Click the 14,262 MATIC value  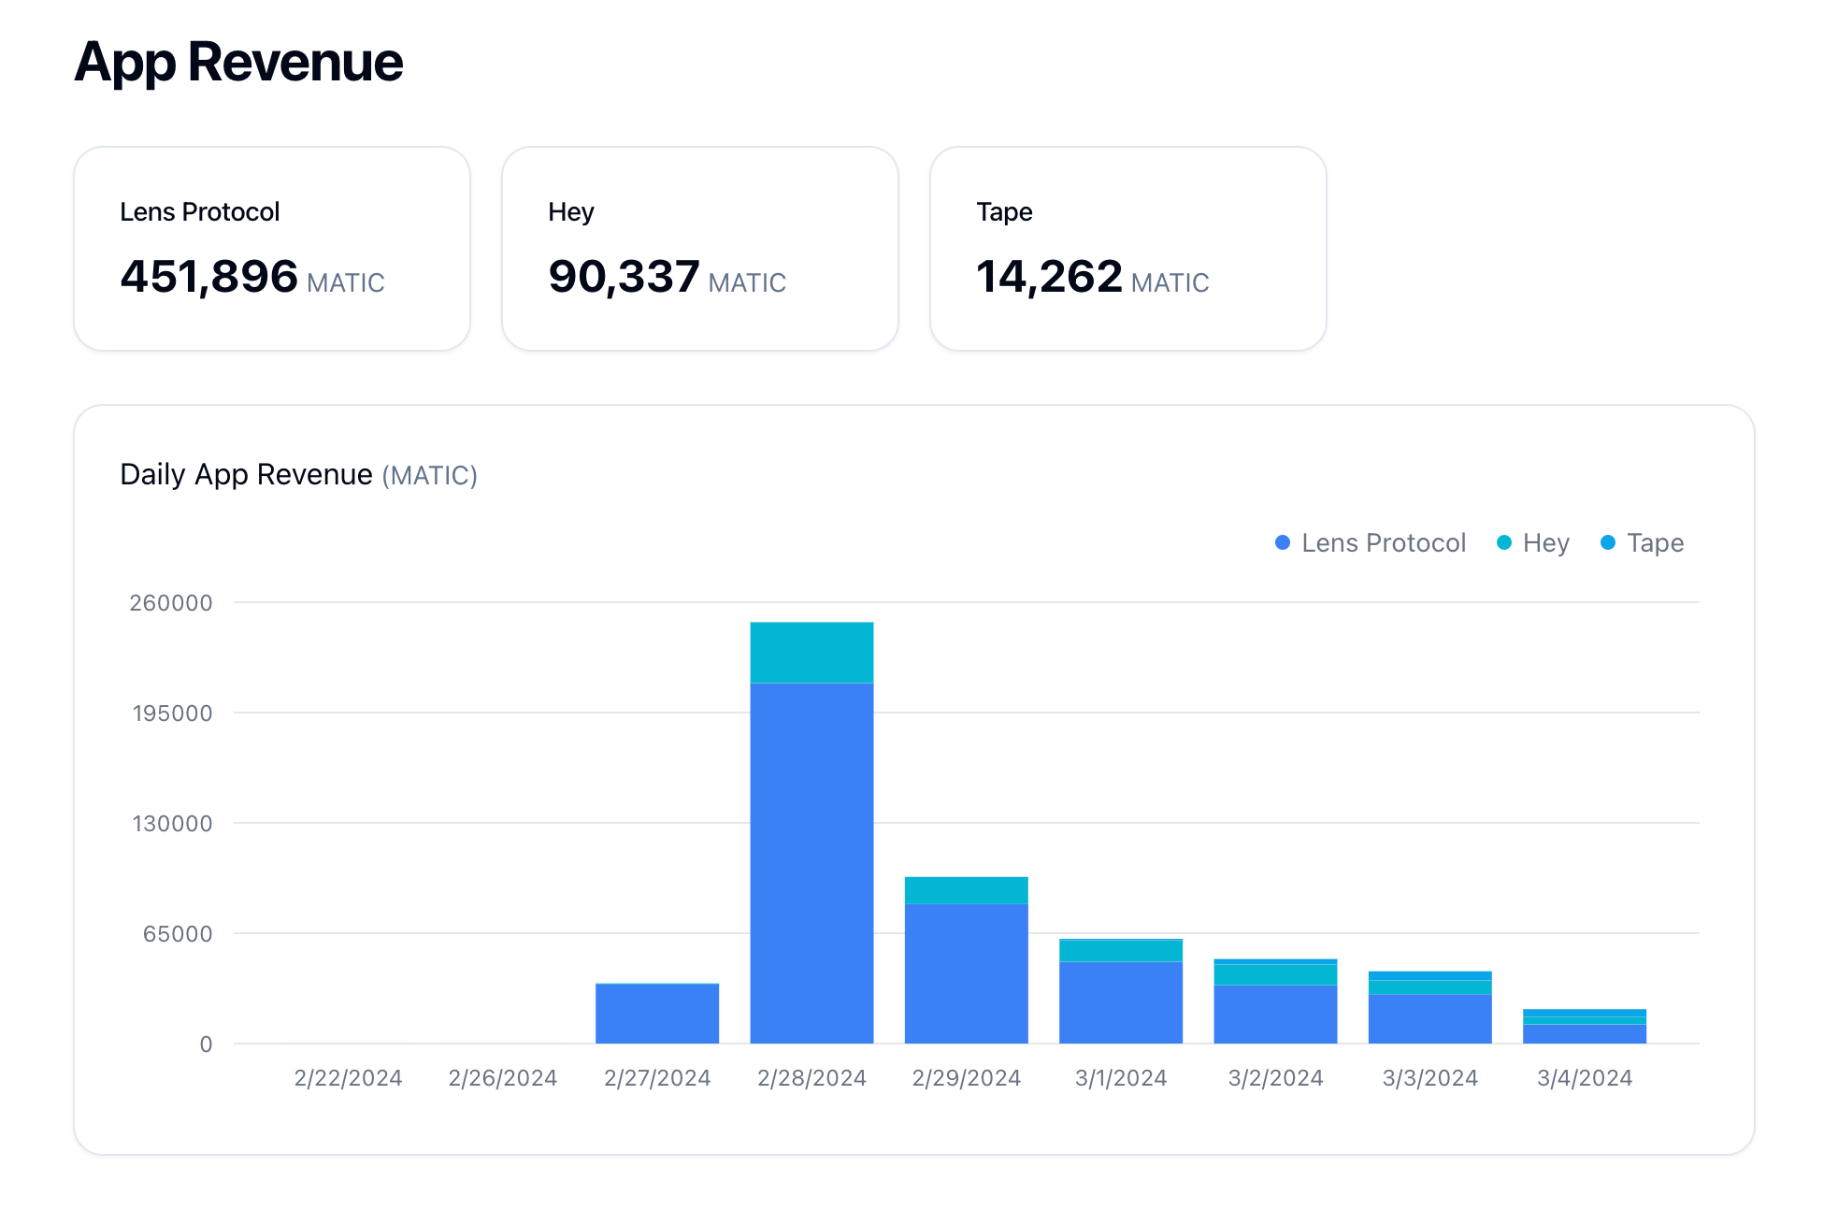pyautogui.click(x=1093, y=277)
